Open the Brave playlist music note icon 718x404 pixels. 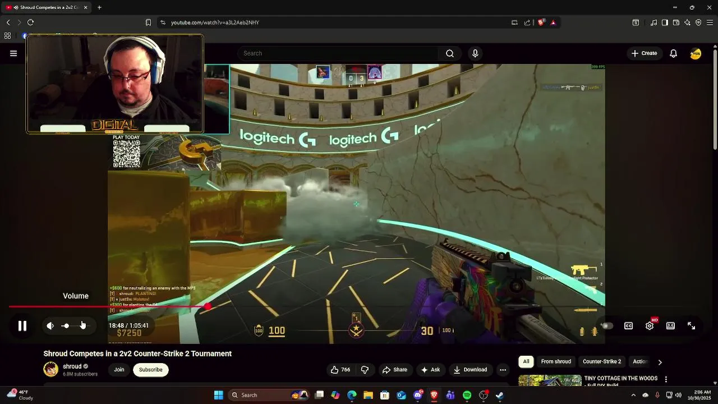(x=653, y=22)
